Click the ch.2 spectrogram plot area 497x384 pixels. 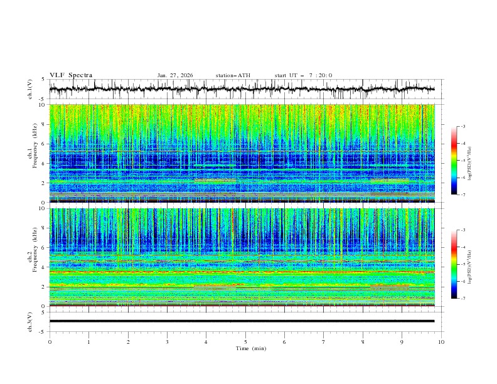coord(242,257)
